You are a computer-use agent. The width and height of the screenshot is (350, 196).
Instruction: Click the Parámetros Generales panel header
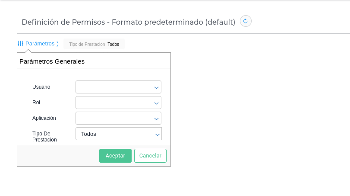[x=52, y=61]
